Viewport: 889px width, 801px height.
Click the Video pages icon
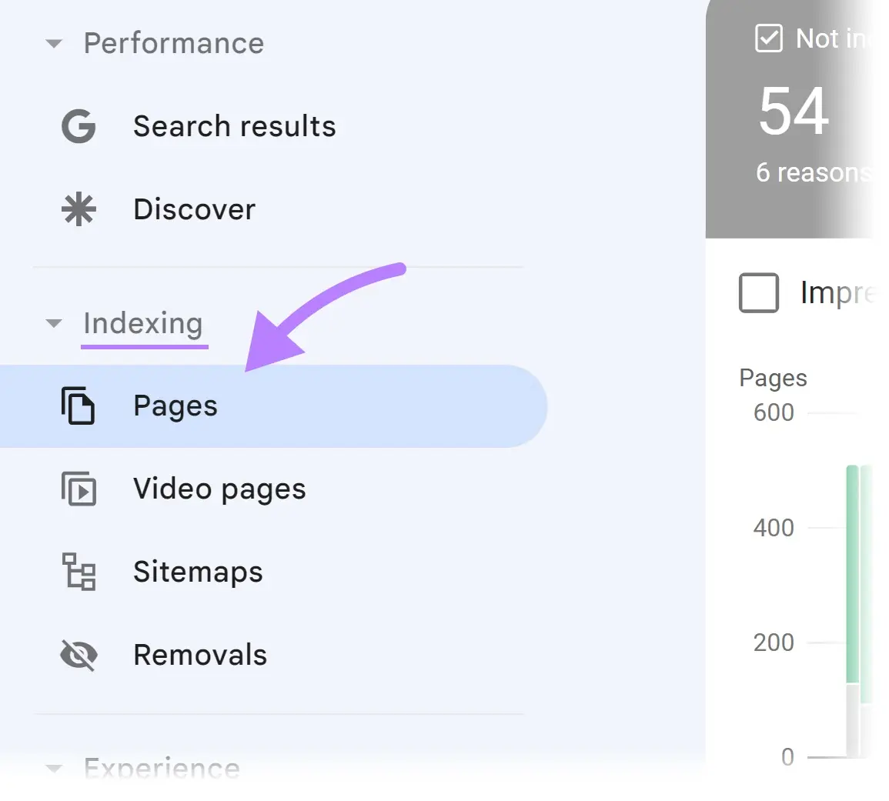(x=78, y=489)
